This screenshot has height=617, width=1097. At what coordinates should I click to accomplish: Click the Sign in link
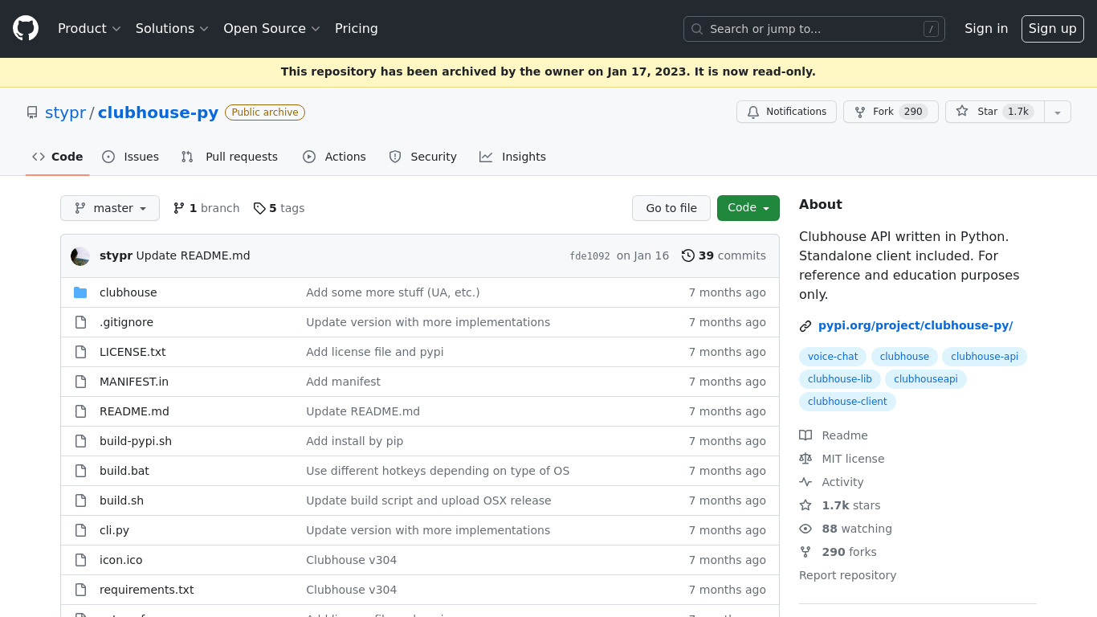pyautogui.click(x=986, y=28)
